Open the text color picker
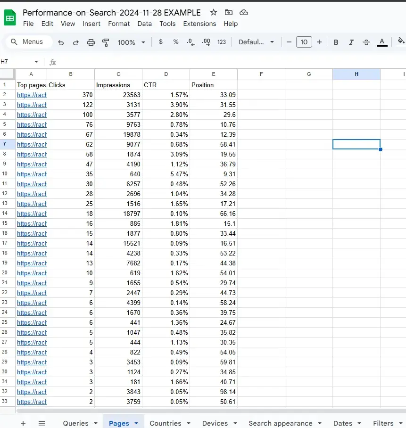The image size is (406, 428). [382, 42]
